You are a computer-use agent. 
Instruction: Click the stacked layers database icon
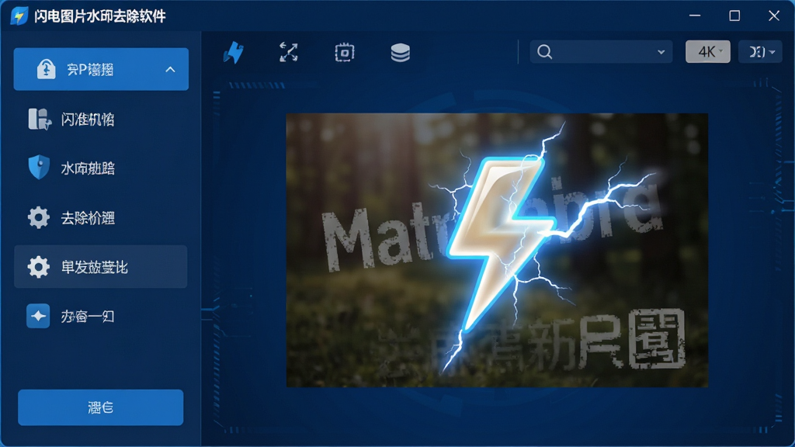click(x=400, y=52)
